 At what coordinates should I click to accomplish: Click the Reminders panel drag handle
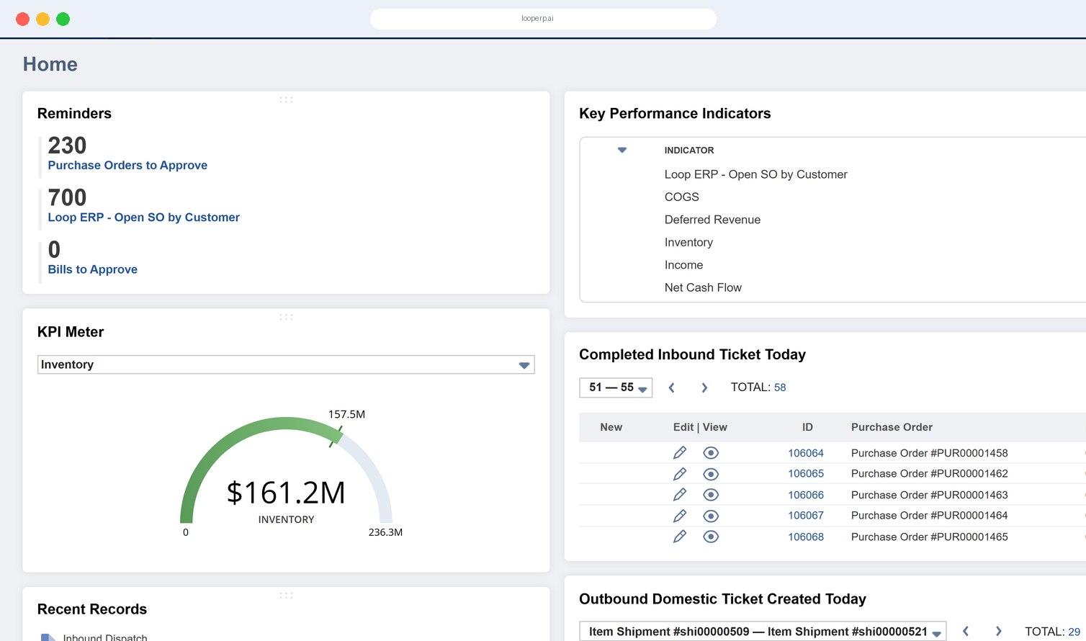click(286, 99)
